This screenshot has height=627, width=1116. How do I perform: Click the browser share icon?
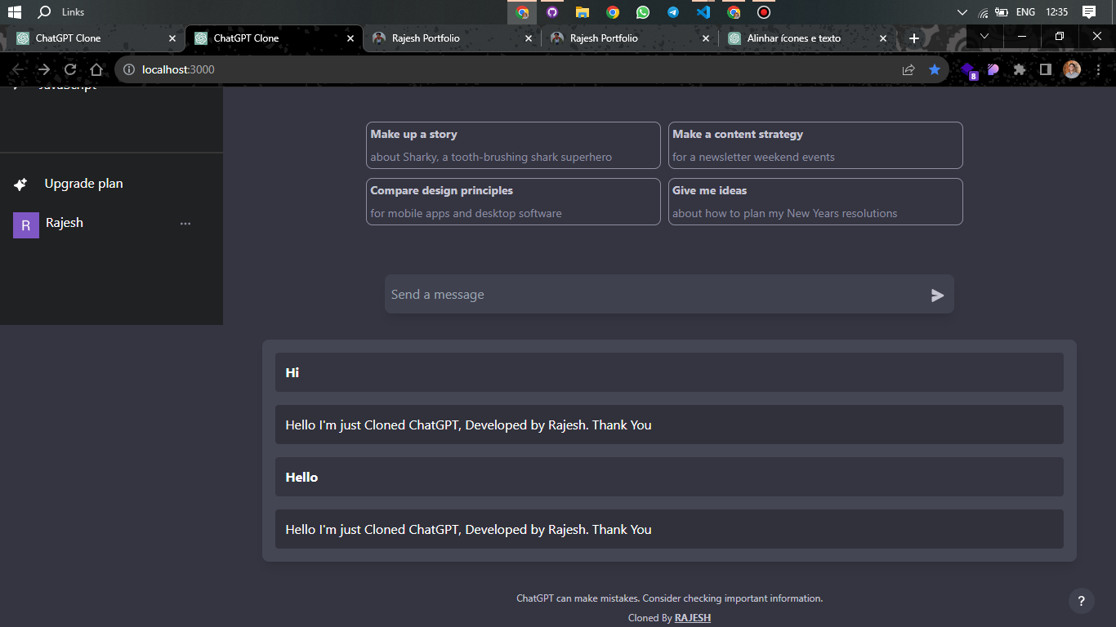(908, 70)
